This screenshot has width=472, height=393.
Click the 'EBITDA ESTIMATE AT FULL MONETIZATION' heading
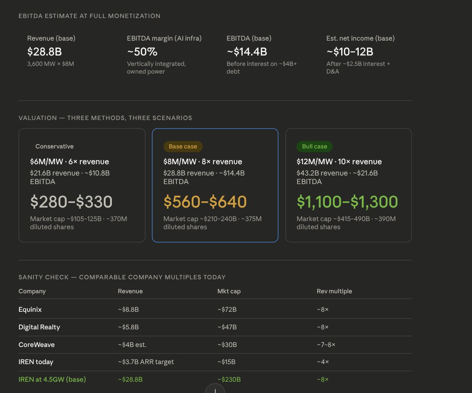pyautogui.click(x=89, y=16)
